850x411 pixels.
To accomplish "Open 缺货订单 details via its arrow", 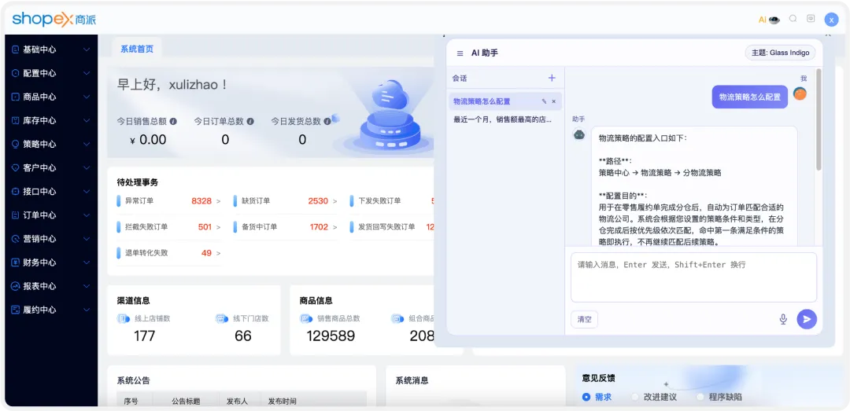I will click(x=335, y=201).
